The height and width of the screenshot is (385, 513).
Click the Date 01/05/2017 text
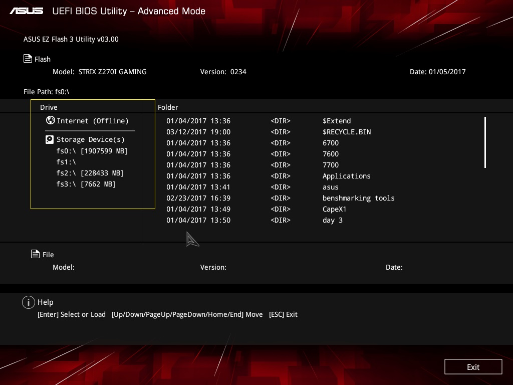(438, 72)
